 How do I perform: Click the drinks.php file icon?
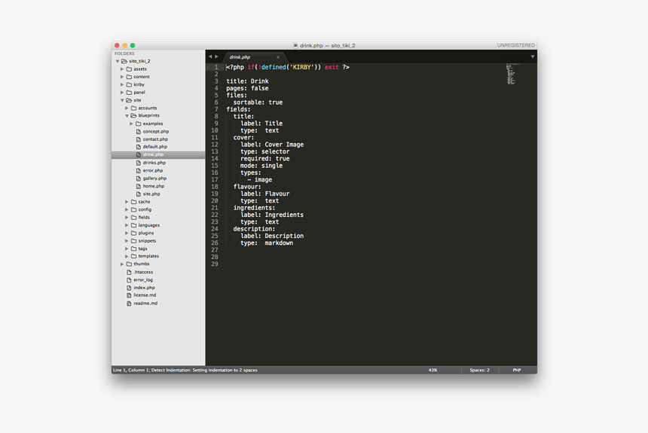coord(139,163)
